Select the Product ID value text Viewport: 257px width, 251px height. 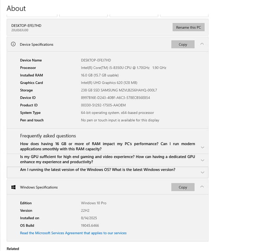[x=103, y=105]
